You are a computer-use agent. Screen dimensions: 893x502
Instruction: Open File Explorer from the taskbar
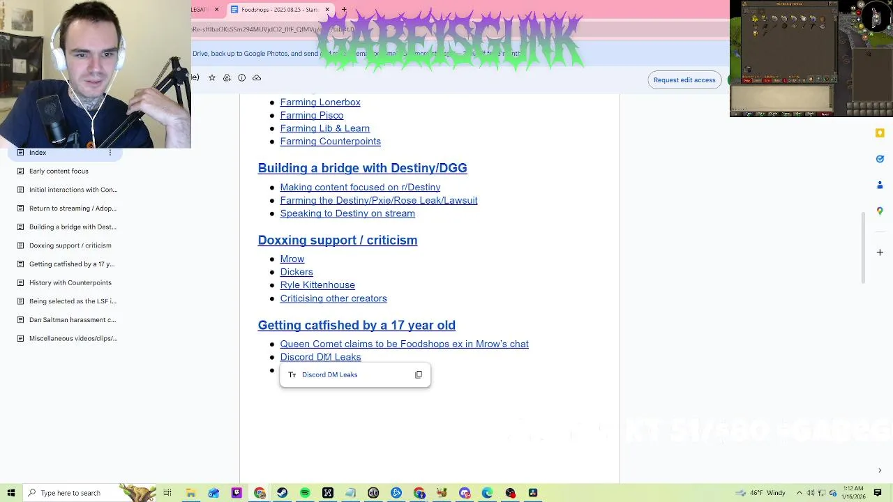[x=190, y=493]
